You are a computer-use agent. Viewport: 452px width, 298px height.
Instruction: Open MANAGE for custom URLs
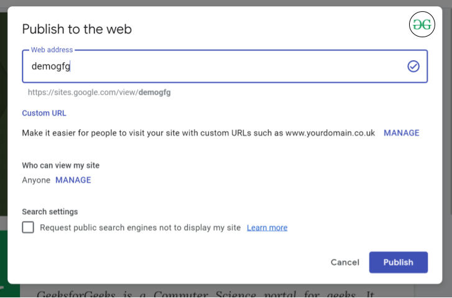click(x=401, y=133)
